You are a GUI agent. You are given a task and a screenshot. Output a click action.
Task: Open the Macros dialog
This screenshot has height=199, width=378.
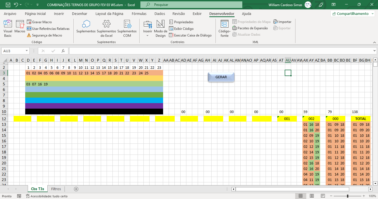20,27
